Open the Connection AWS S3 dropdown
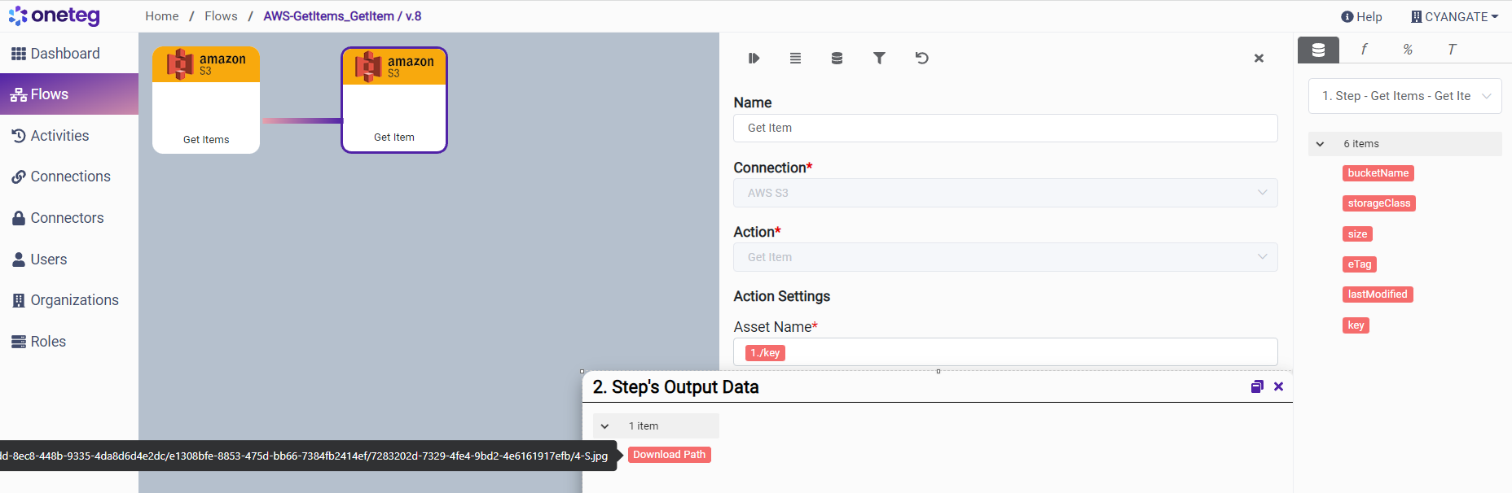Screen dimensions: 1512x493 [1004, 193]
